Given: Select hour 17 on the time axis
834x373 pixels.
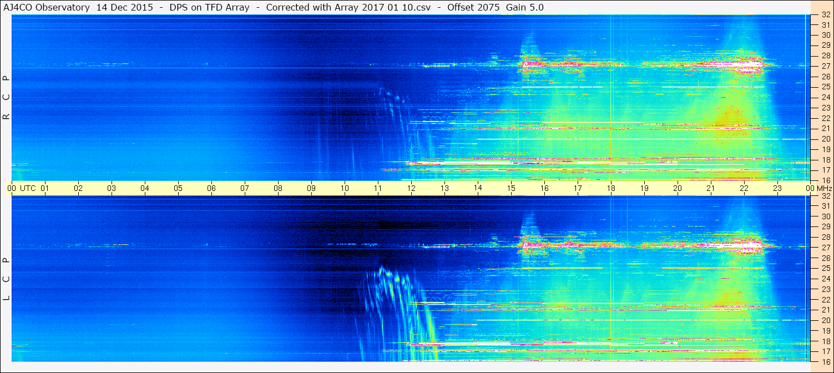Looking at the screenshot, I should pyautogui.click(x=578, y=188).
